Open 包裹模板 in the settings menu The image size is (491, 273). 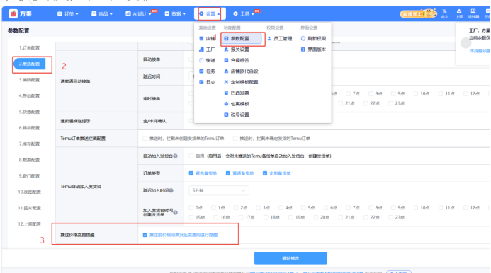pyautogui.click(x=237, y=104)
